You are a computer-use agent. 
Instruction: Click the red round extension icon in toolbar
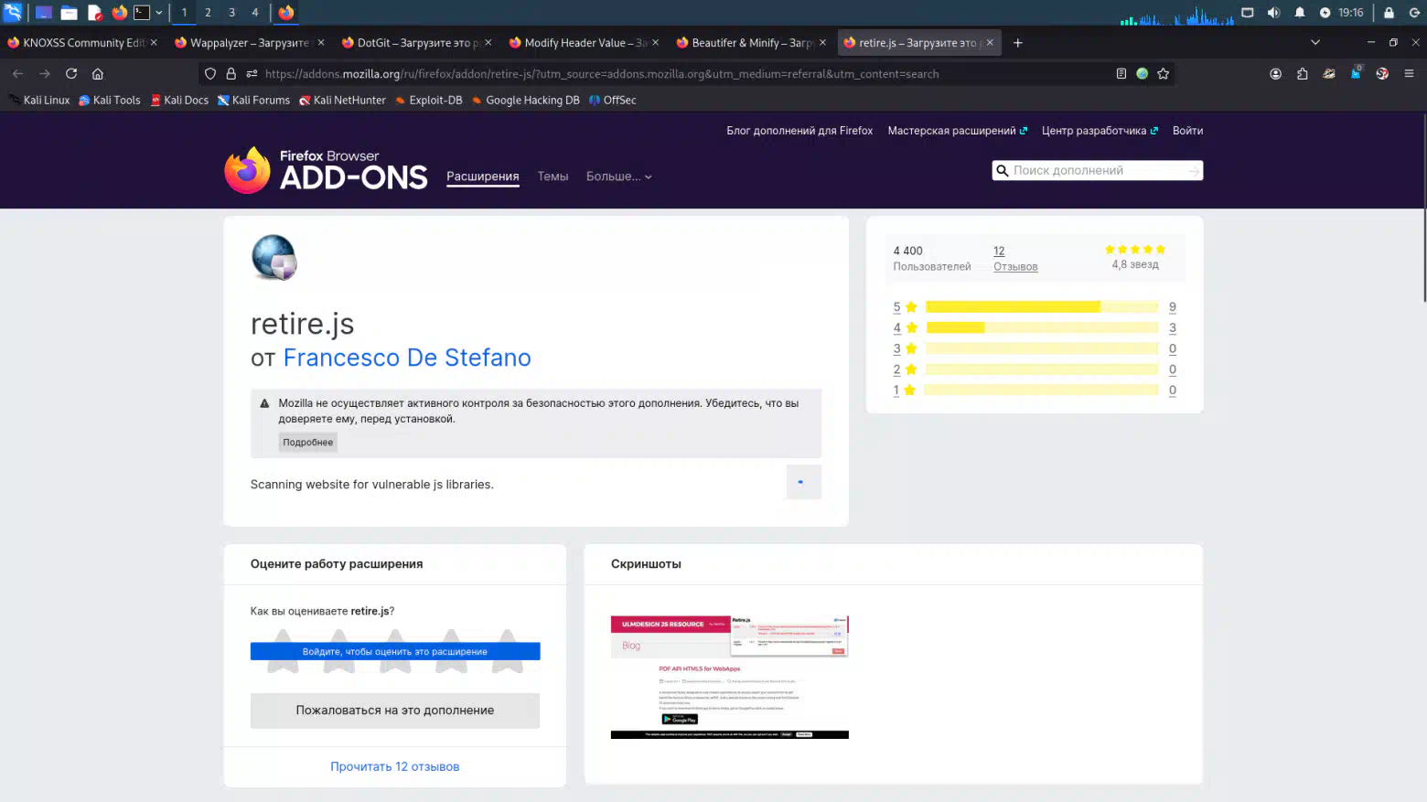click(x=1382, y=74)
